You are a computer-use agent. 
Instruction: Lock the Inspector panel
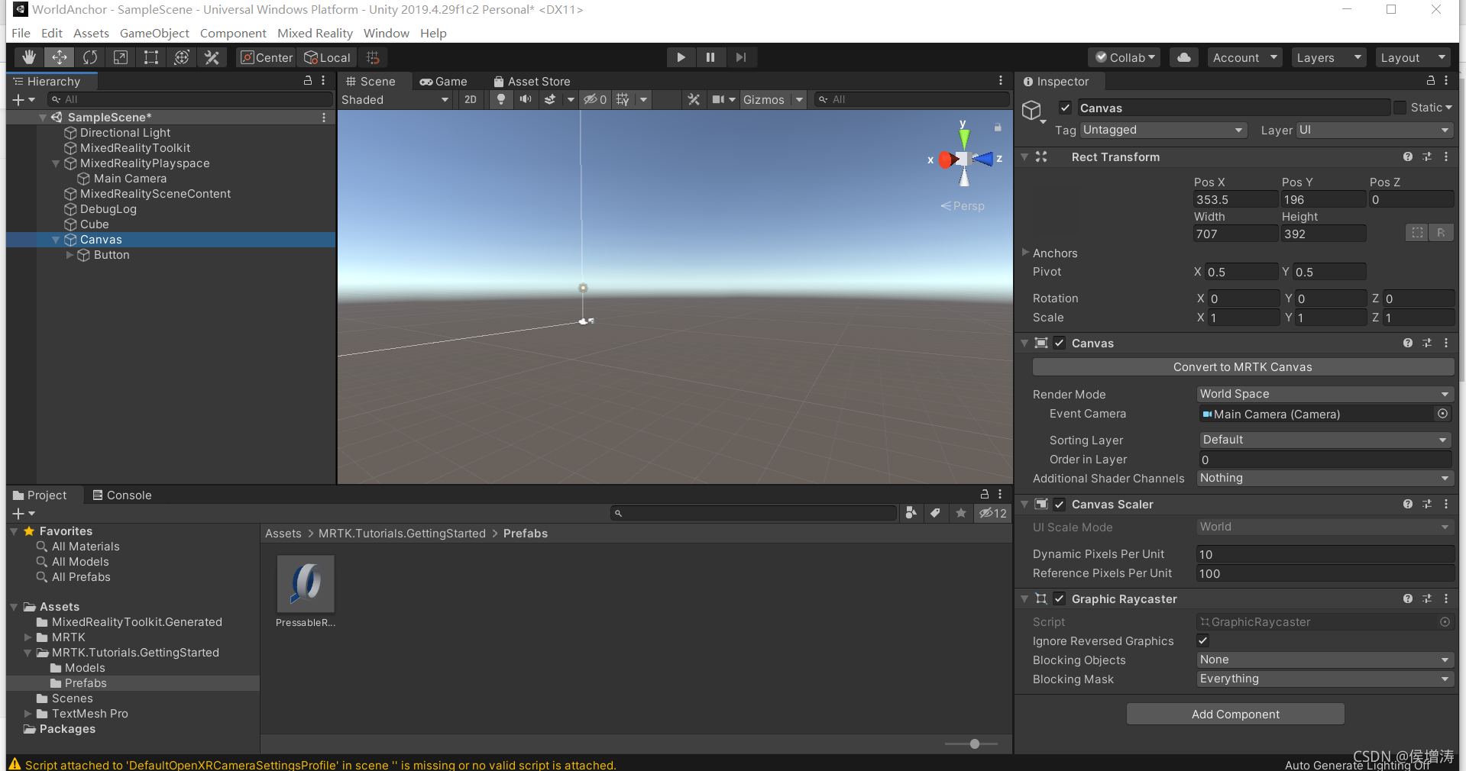point(1430,81)
